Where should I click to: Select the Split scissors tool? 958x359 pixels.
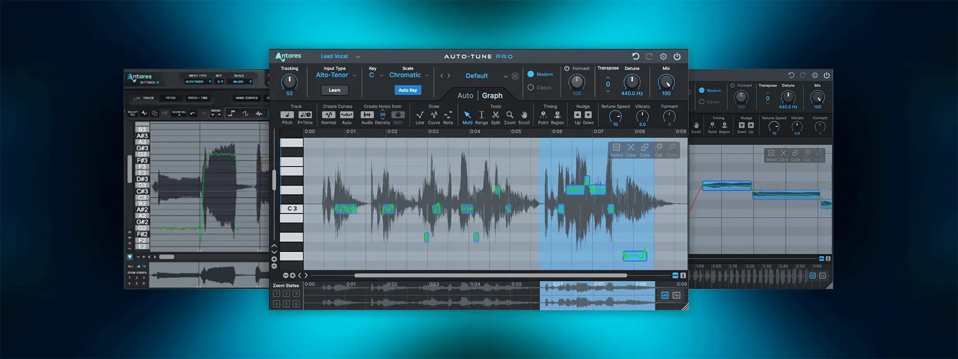pyautogui.click(x=496, y=115)
